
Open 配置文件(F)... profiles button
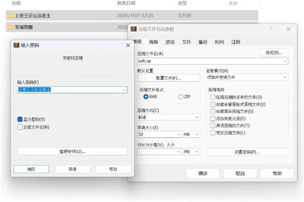[169, 78]
